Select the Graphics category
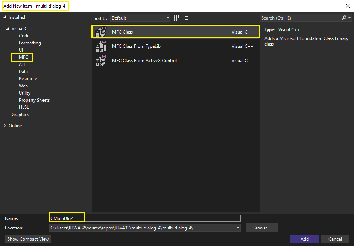354x246 pixels. (20, 115)
